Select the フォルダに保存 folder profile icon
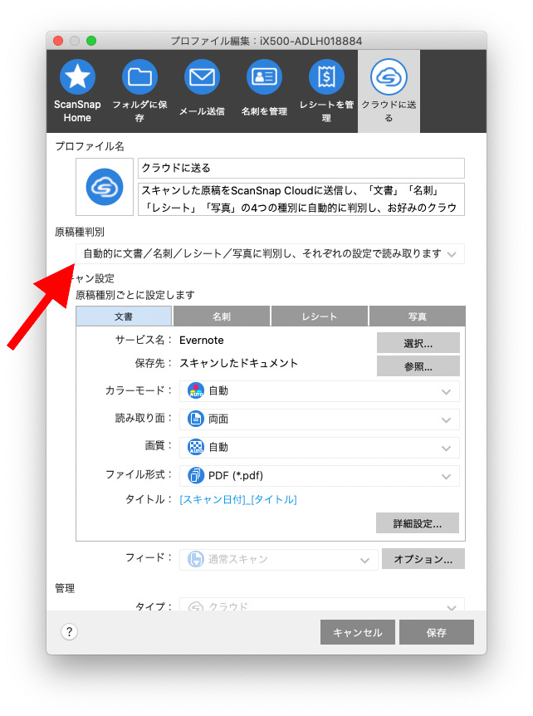The image size is (533, 716). click(139, 76)
